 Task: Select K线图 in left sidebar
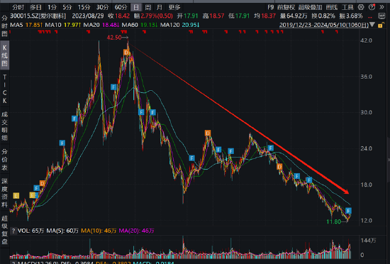pyautogui.click(x=4, y=55)
